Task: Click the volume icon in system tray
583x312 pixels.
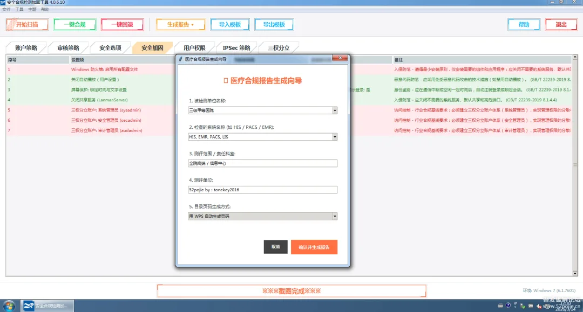Action: [539, 306]
